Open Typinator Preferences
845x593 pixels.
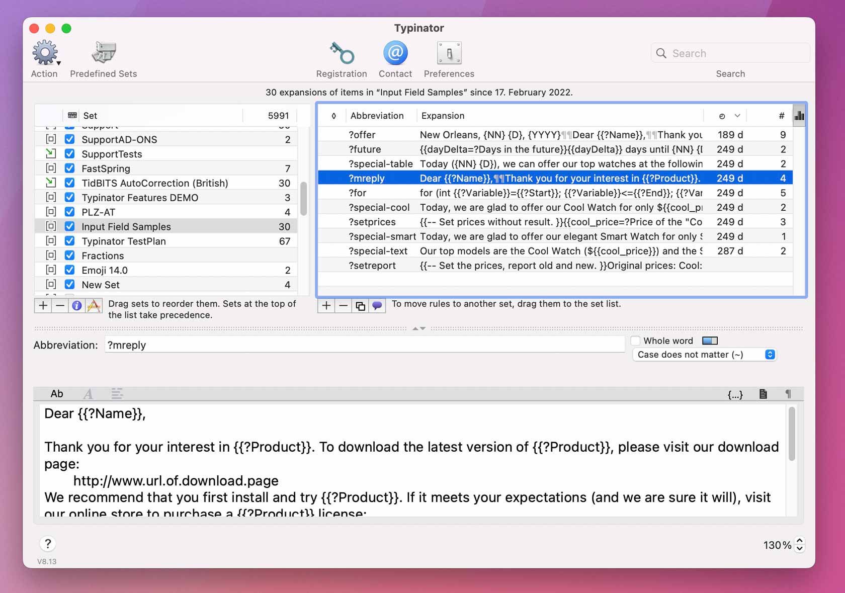(449, 52)
